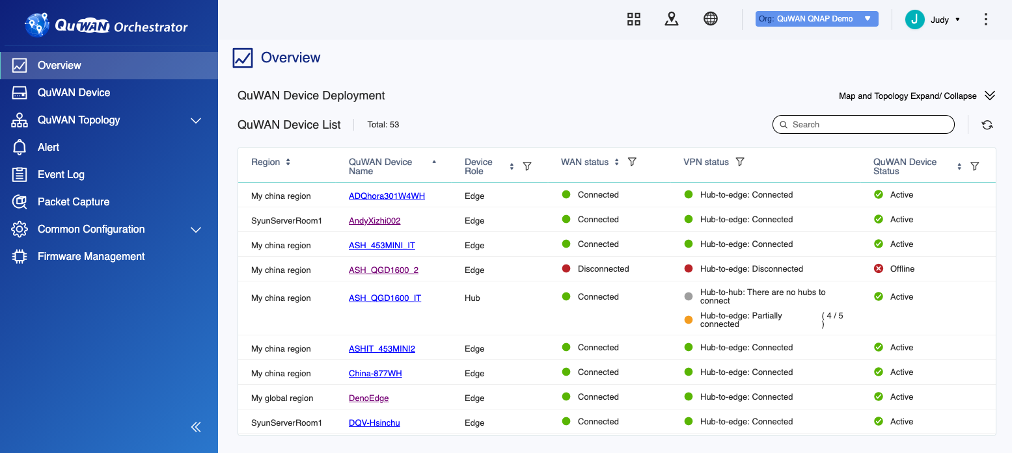The width and height of the screenshot is (1012, 453).
Task: Click the WAN status filter icon
Action: (x=632, y=162)
